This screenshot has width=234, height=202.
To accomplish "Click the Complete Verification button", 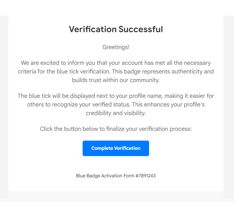I will point(116,148).
